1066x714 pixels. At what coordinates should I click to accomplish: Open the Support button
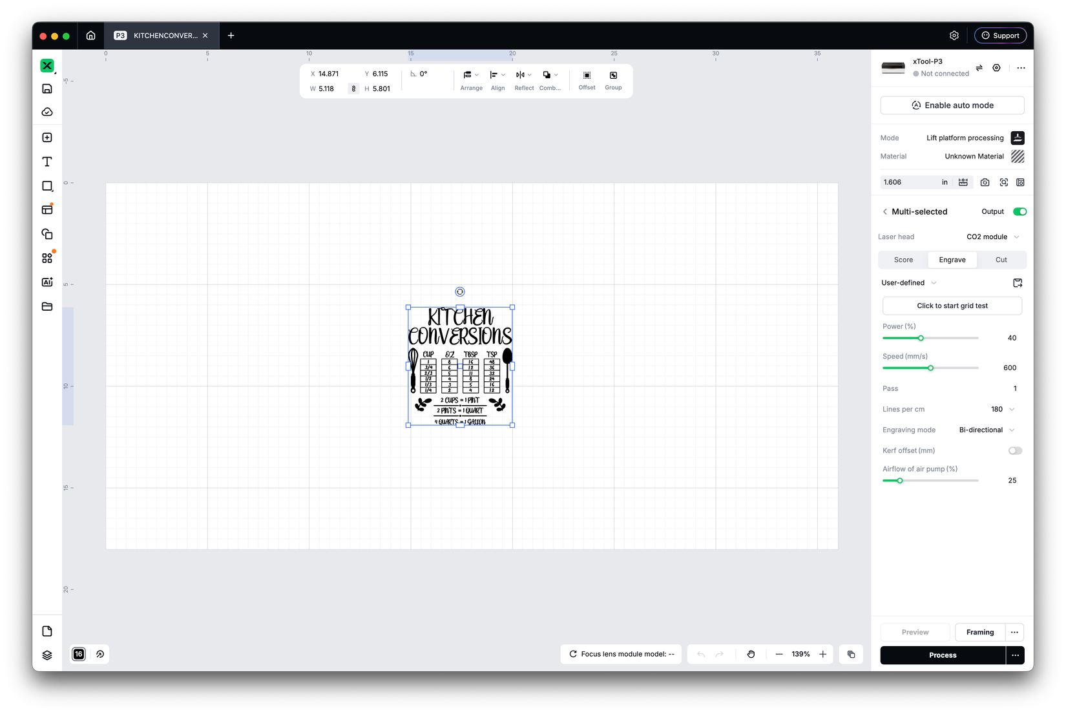pyautogui.click(x=1000, y=36)
